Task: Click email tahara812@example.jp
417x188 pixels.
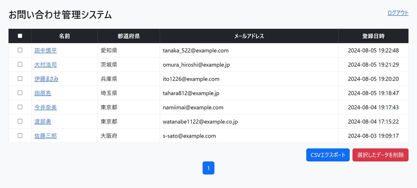Action: coord(191,93)
